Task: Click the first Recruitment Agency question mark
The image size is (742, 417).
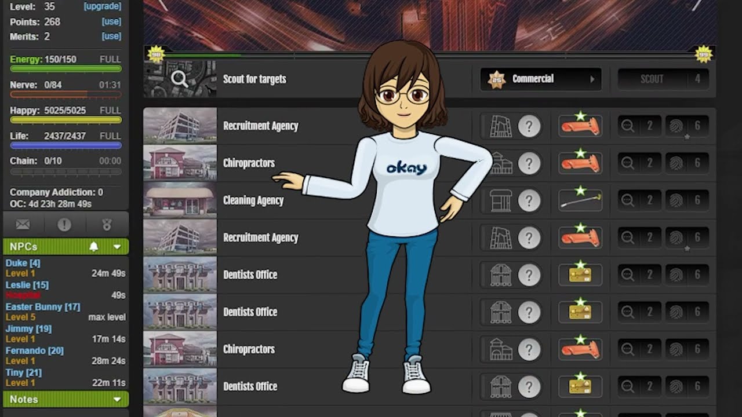Action: click(529, 126)
